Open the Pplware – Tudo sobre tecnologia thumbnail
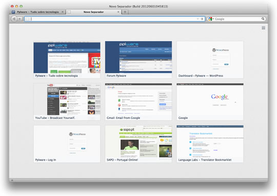This screenshot has width=277, height=196. pyautogui.click(x=67, y=60)
